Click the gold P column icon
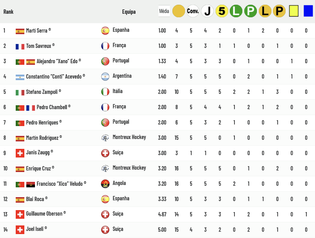The image size is (315, 238). [279, 11]
